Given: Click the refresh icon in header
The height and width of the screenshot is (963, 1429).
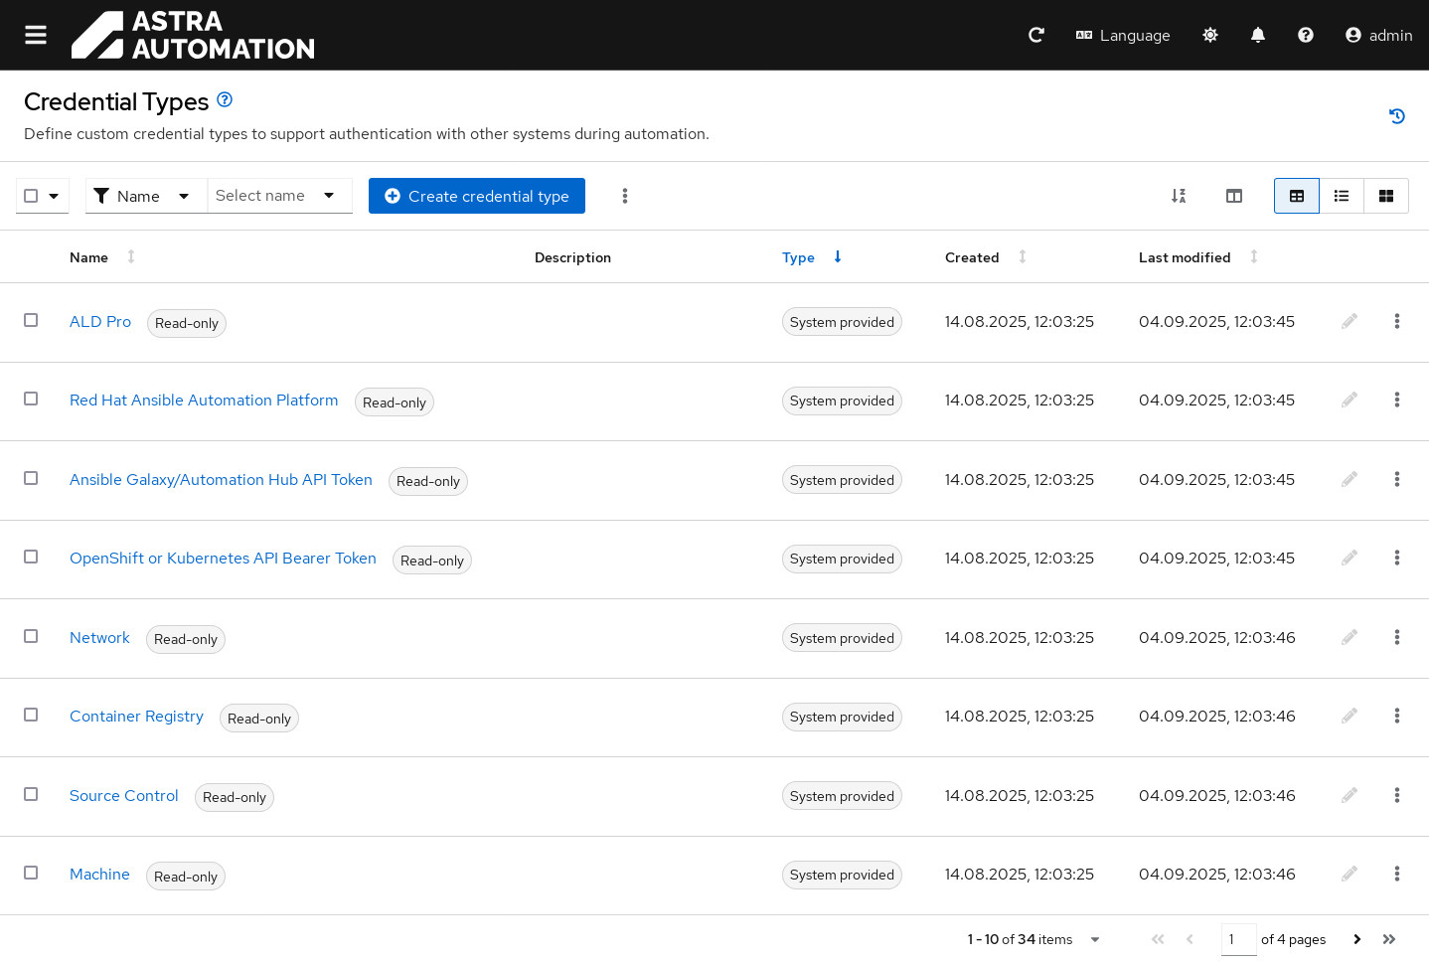Looking at the screenshot, I should point(1035,35).
